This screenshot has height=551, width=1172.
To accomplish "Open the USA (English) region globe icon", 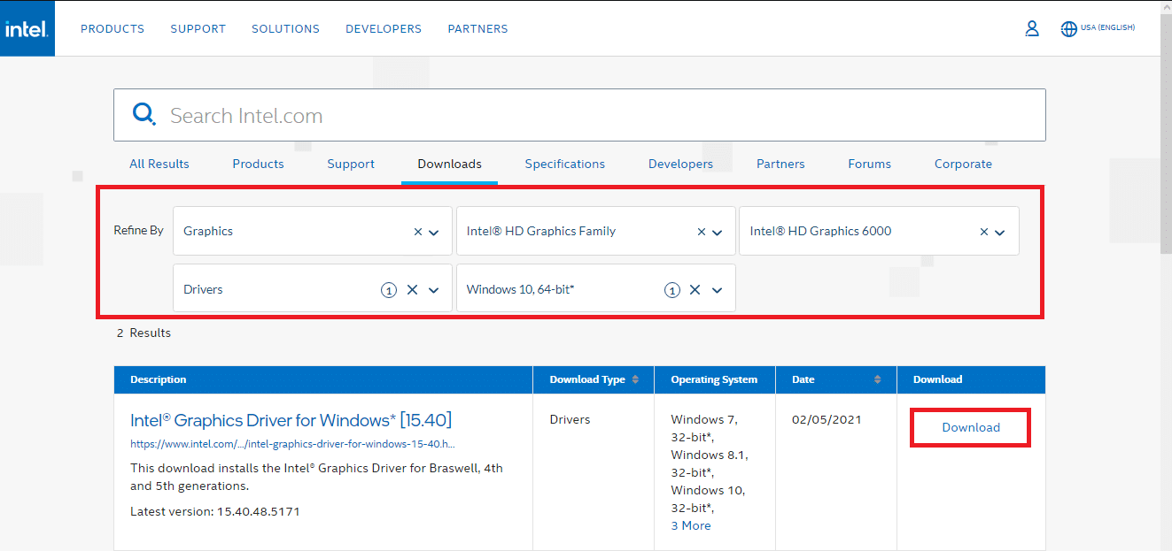I will (1068, 27).
